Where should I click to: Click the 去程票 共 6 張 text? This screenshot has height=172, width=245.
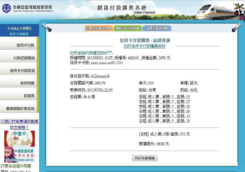point(82,97)
